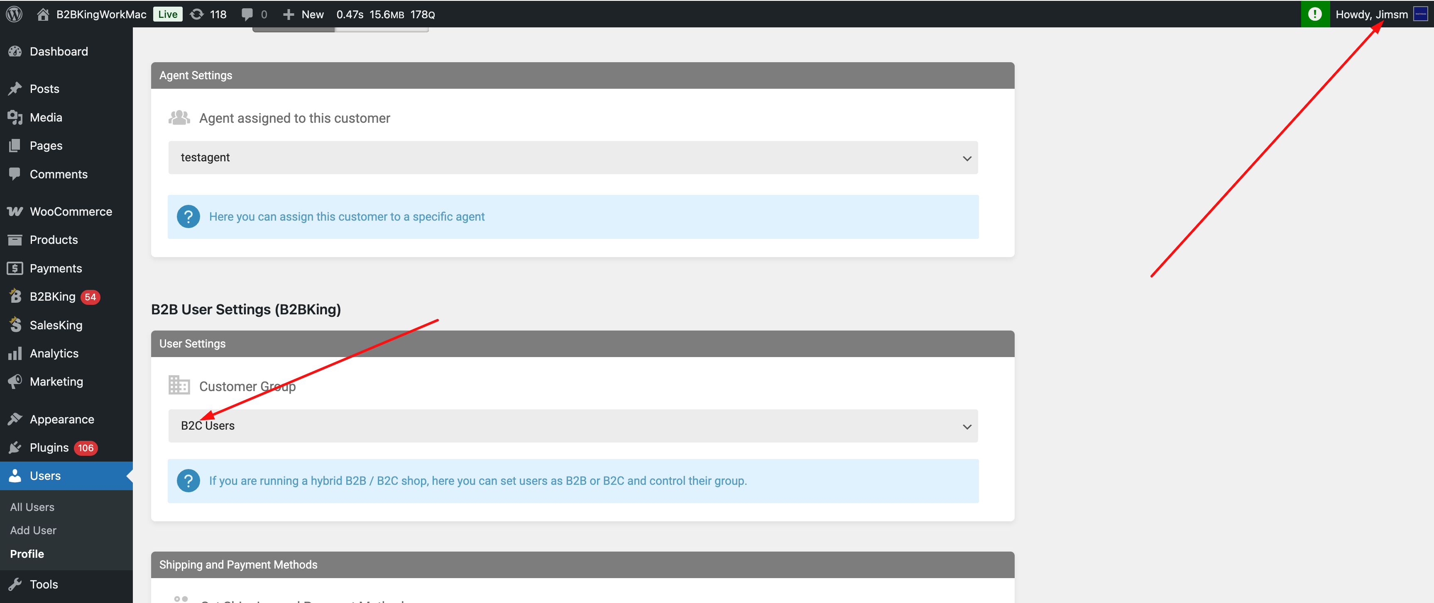
Task: Click the B2BKing sidebar icon
Action: tap(15, 297)
